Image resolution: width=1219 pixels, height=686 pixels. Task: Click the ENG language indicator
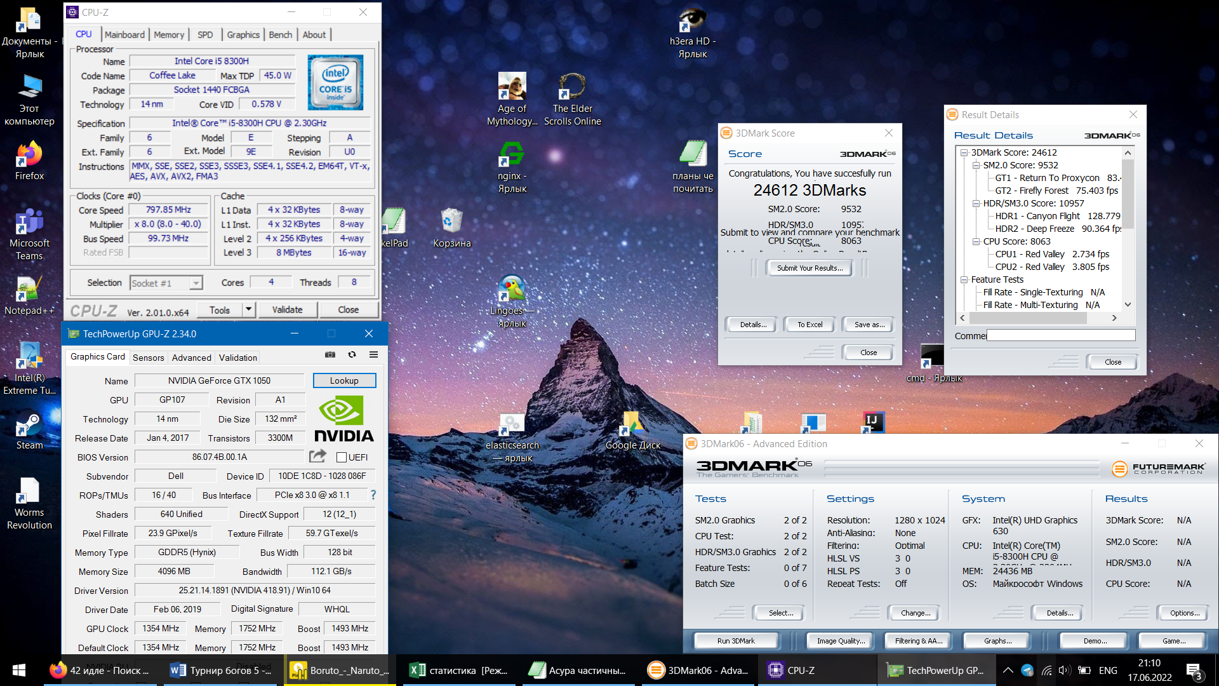coord(1108,670)
